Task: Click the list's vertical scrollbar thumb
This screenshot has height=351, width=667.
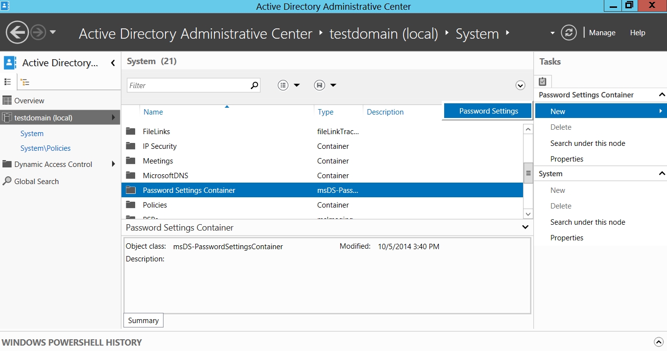Action: (528, 173)
